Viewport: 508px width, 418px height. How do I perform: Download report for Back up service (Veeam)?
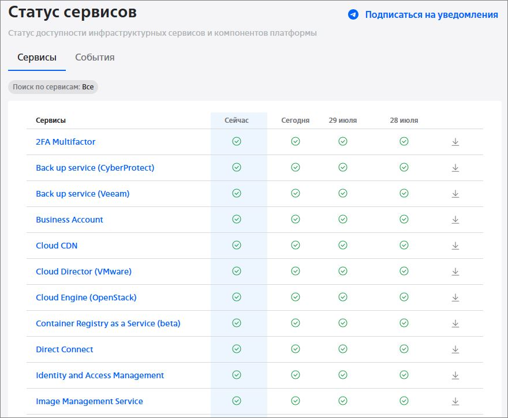tap(455, 194)
